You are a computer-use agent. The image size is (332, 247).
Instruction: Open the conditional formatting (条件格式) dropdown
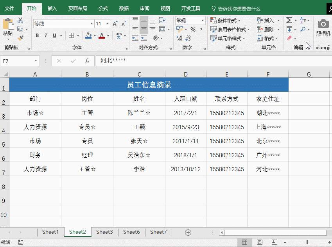[226, 20]
